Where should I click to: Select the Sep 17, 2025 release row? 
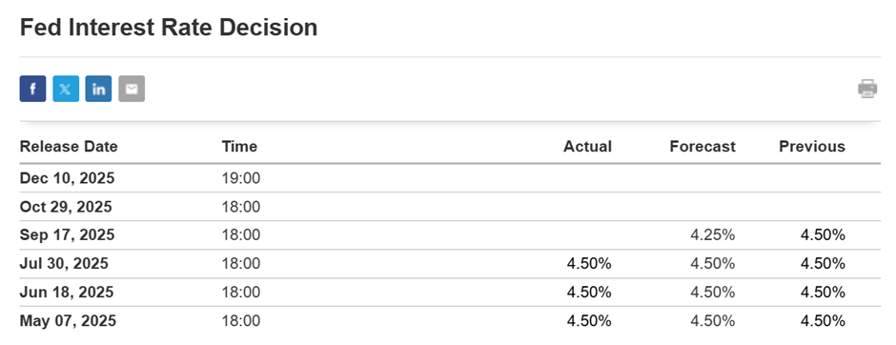coord(450,234)
